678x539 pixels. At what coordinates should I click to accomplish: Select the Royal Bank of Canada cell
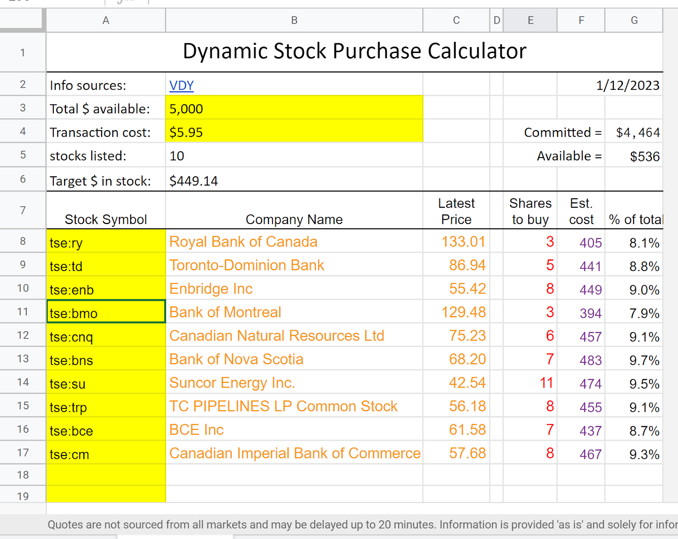pos(294,242)
